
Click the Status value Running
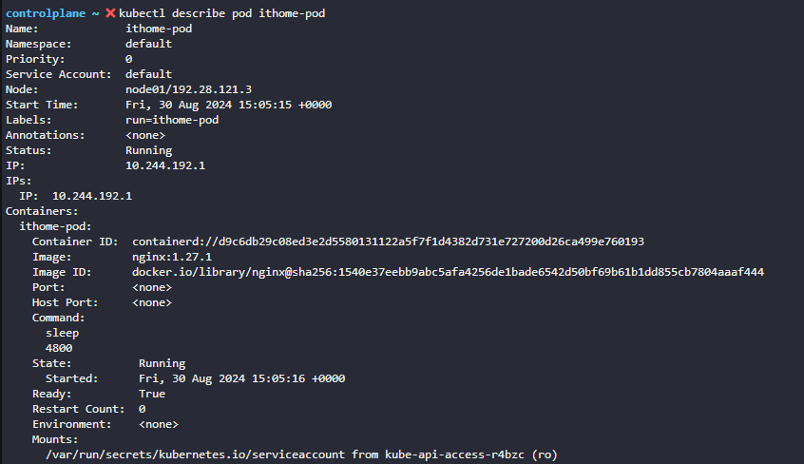148,150
